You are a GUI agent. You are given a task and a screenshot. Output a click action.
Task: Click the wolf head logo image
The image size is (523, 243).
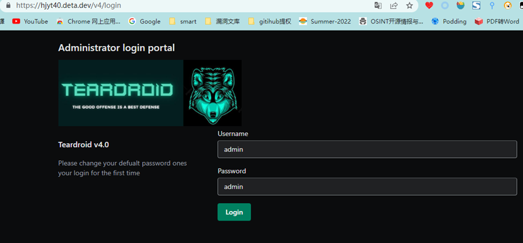pyautogui.click(x=212, y=93)
